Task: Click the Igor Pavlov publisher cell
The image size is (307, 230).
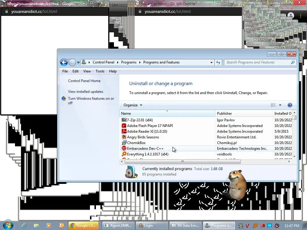Action: (226, 120)
